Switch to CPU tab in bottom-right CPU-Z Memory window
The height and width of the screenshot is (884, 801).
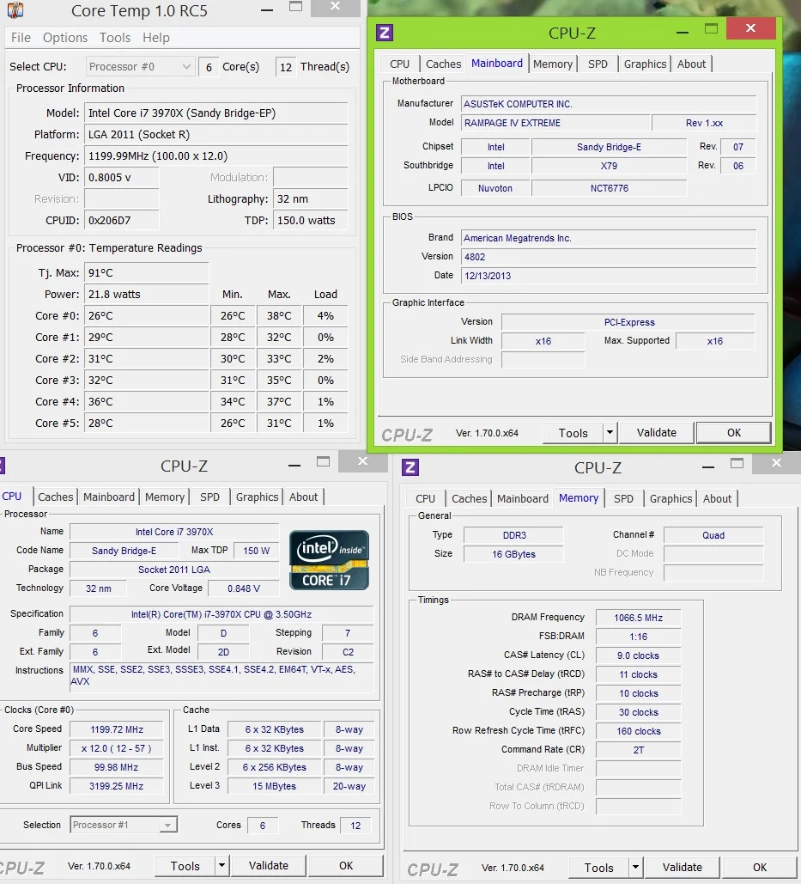coord(425,499)
